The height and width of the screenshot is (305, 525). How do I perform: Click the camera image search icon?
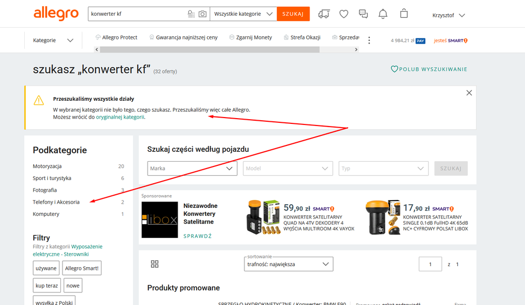click(202, 14)
